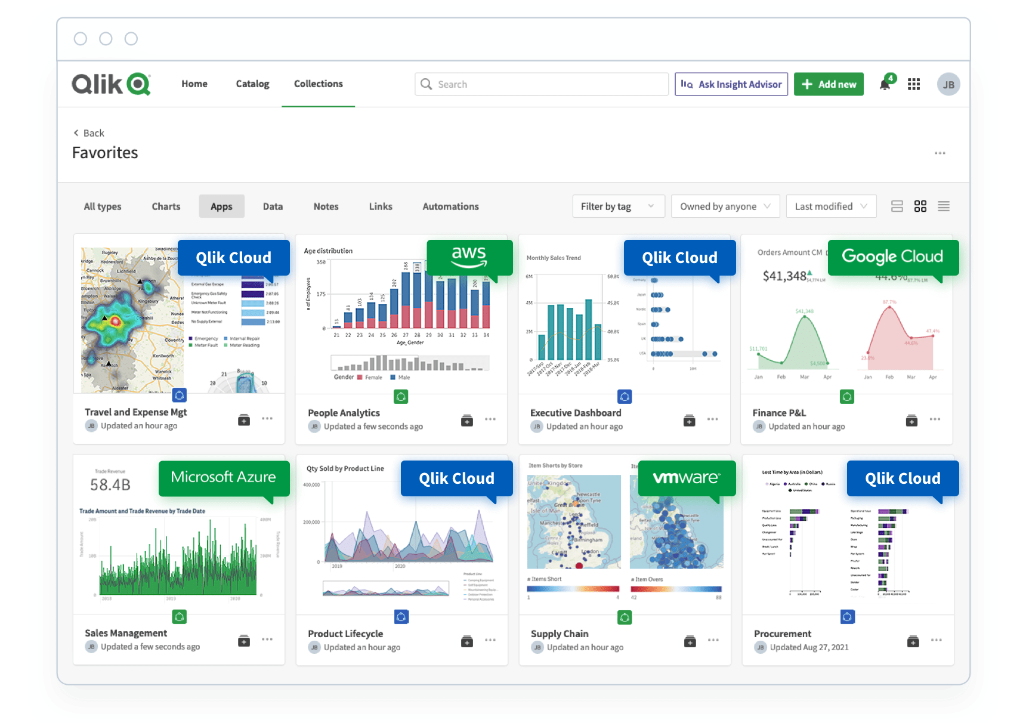Open Sales Management chart thumbnail
The width and height of the screenshot is (1026, 723).
[x=179, y=534]
